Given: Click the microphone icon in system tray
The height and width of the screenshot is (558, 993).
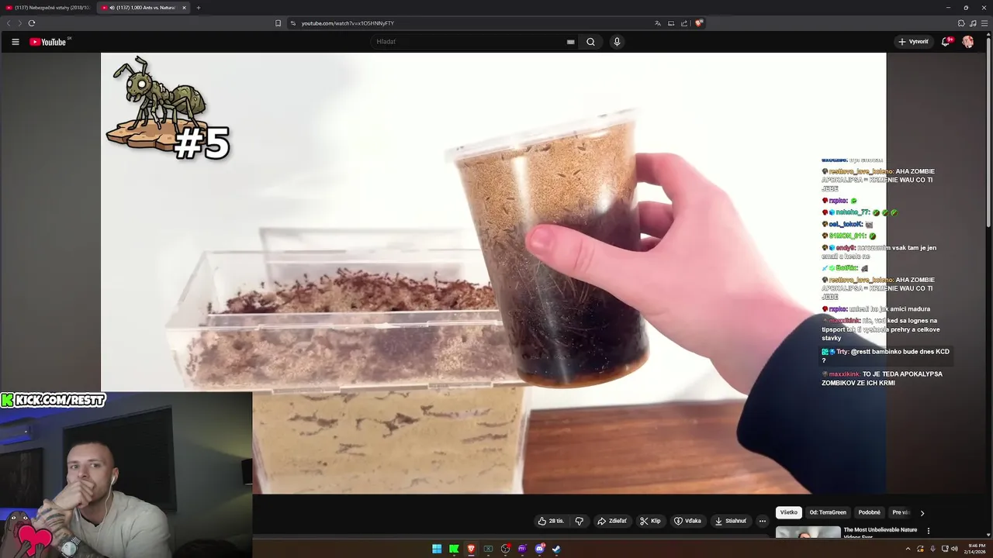Looking at the screenshot, I should (932, 549).
